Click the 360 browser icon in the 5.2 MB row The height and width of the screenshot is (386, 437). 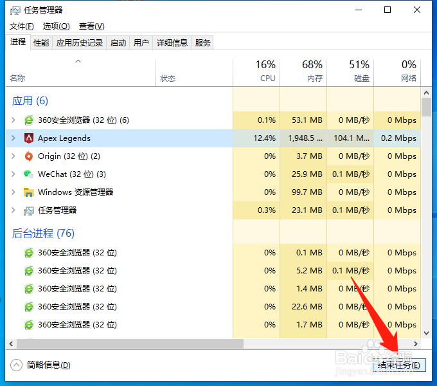[x=29, y=271]
